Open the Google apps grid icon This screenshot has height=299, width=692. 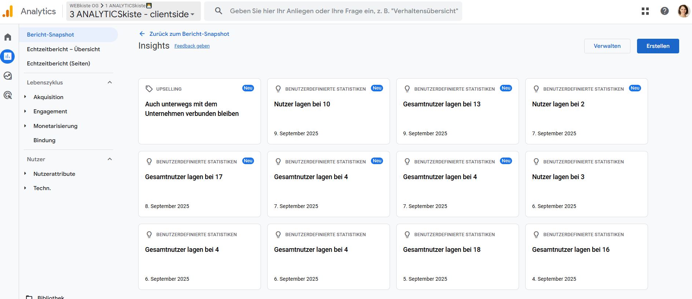point(645,11)
